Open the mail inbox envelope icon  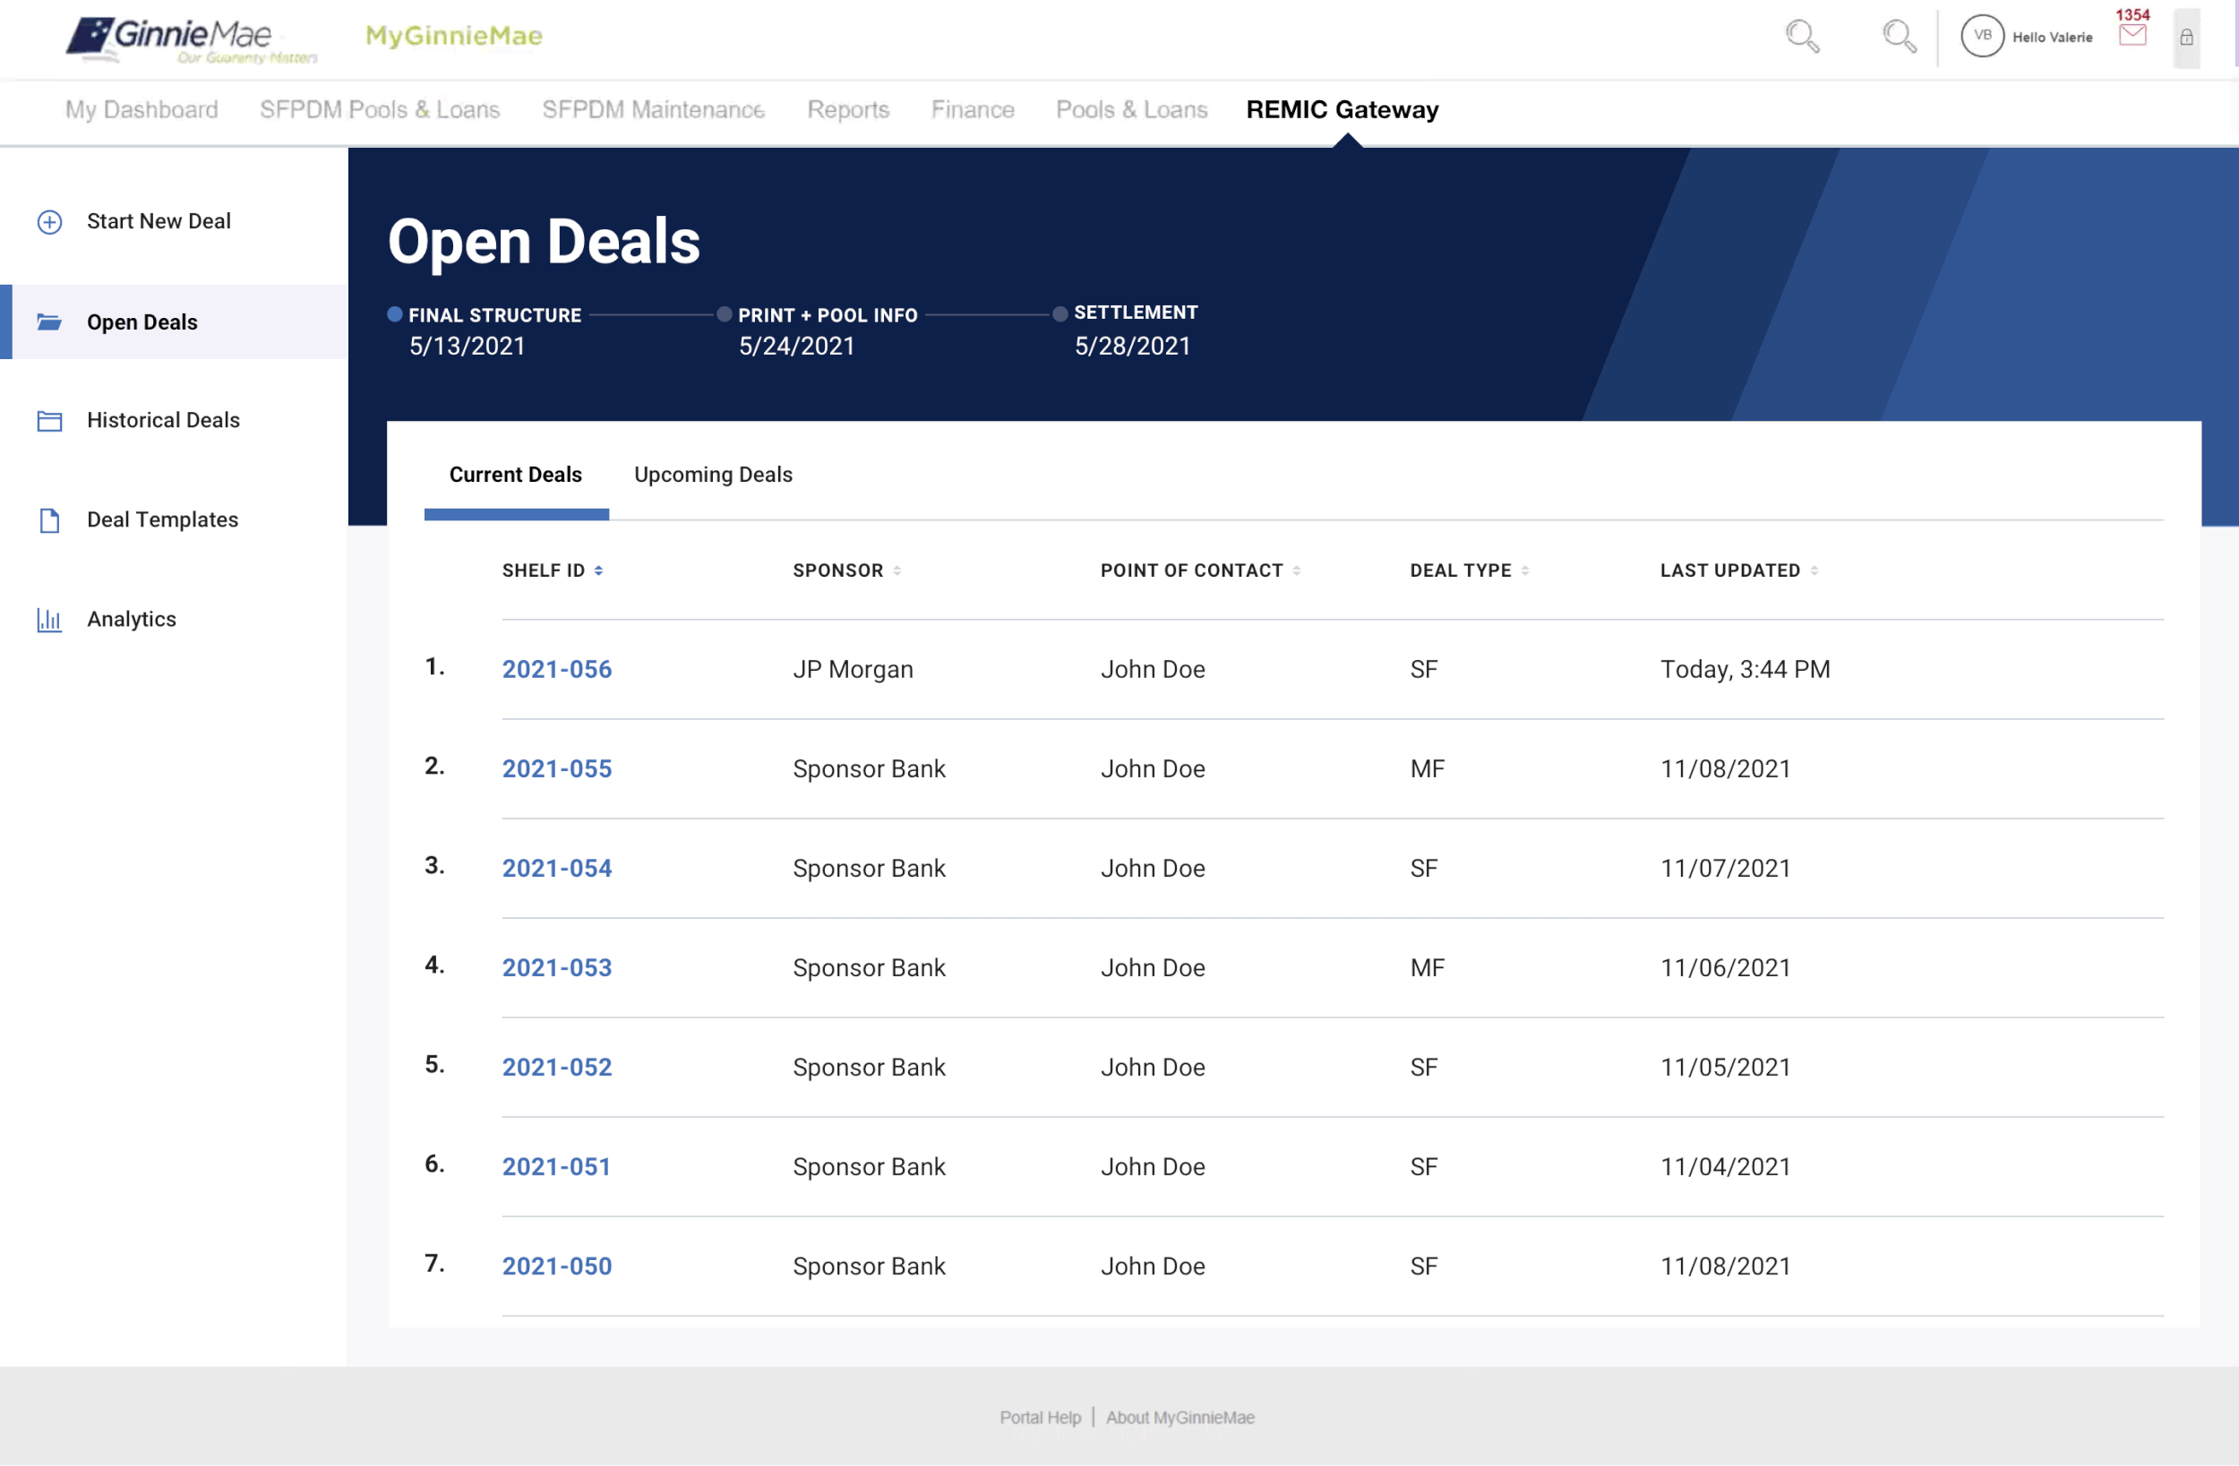pos(2132,35)
